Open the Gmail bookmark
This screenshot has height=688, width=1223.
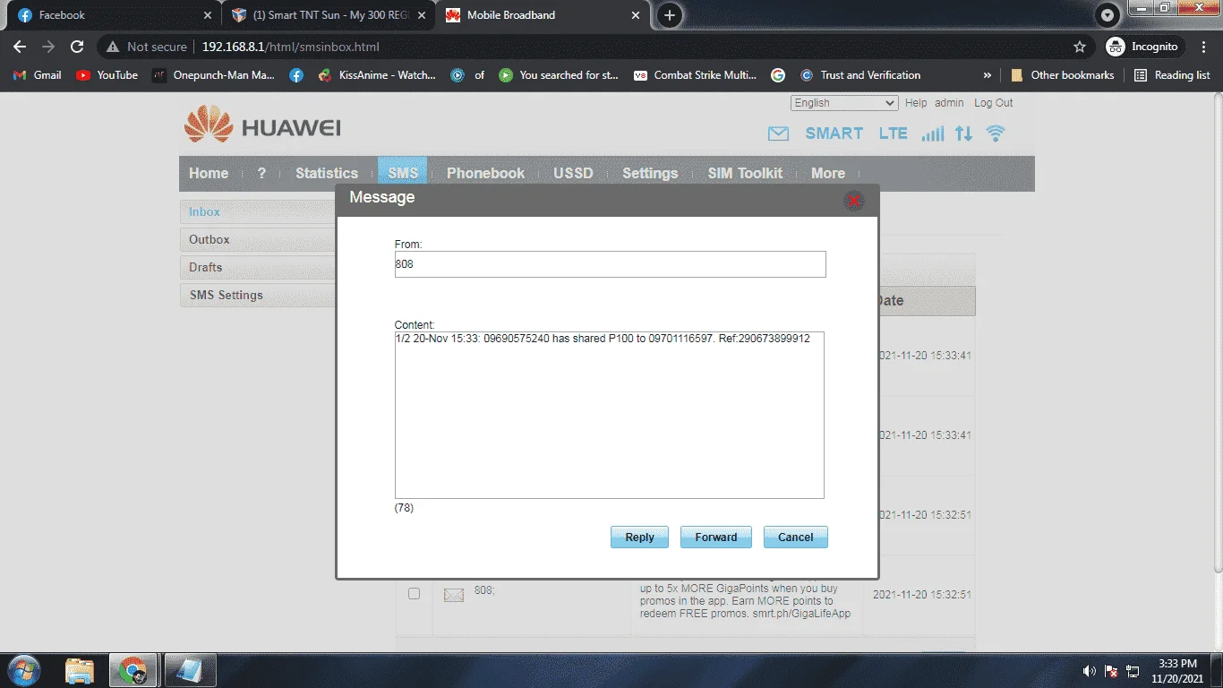(38, 75)
